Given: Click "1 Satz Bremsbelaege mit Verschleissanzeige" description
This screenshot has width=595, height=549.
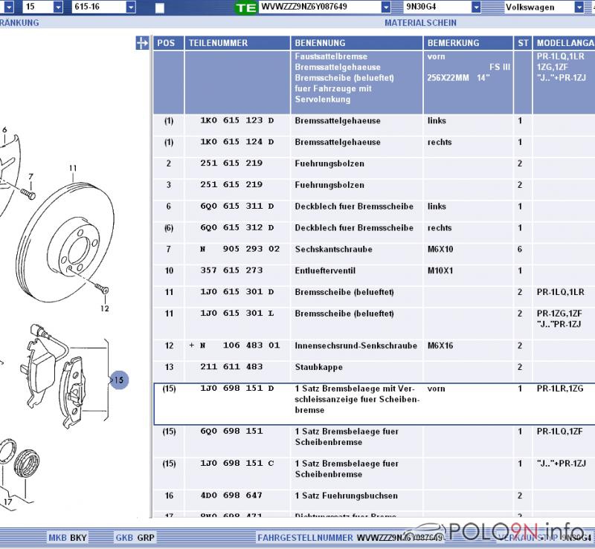Looking at the screenshot, I should pyautogui.click(x=357, y=399).
